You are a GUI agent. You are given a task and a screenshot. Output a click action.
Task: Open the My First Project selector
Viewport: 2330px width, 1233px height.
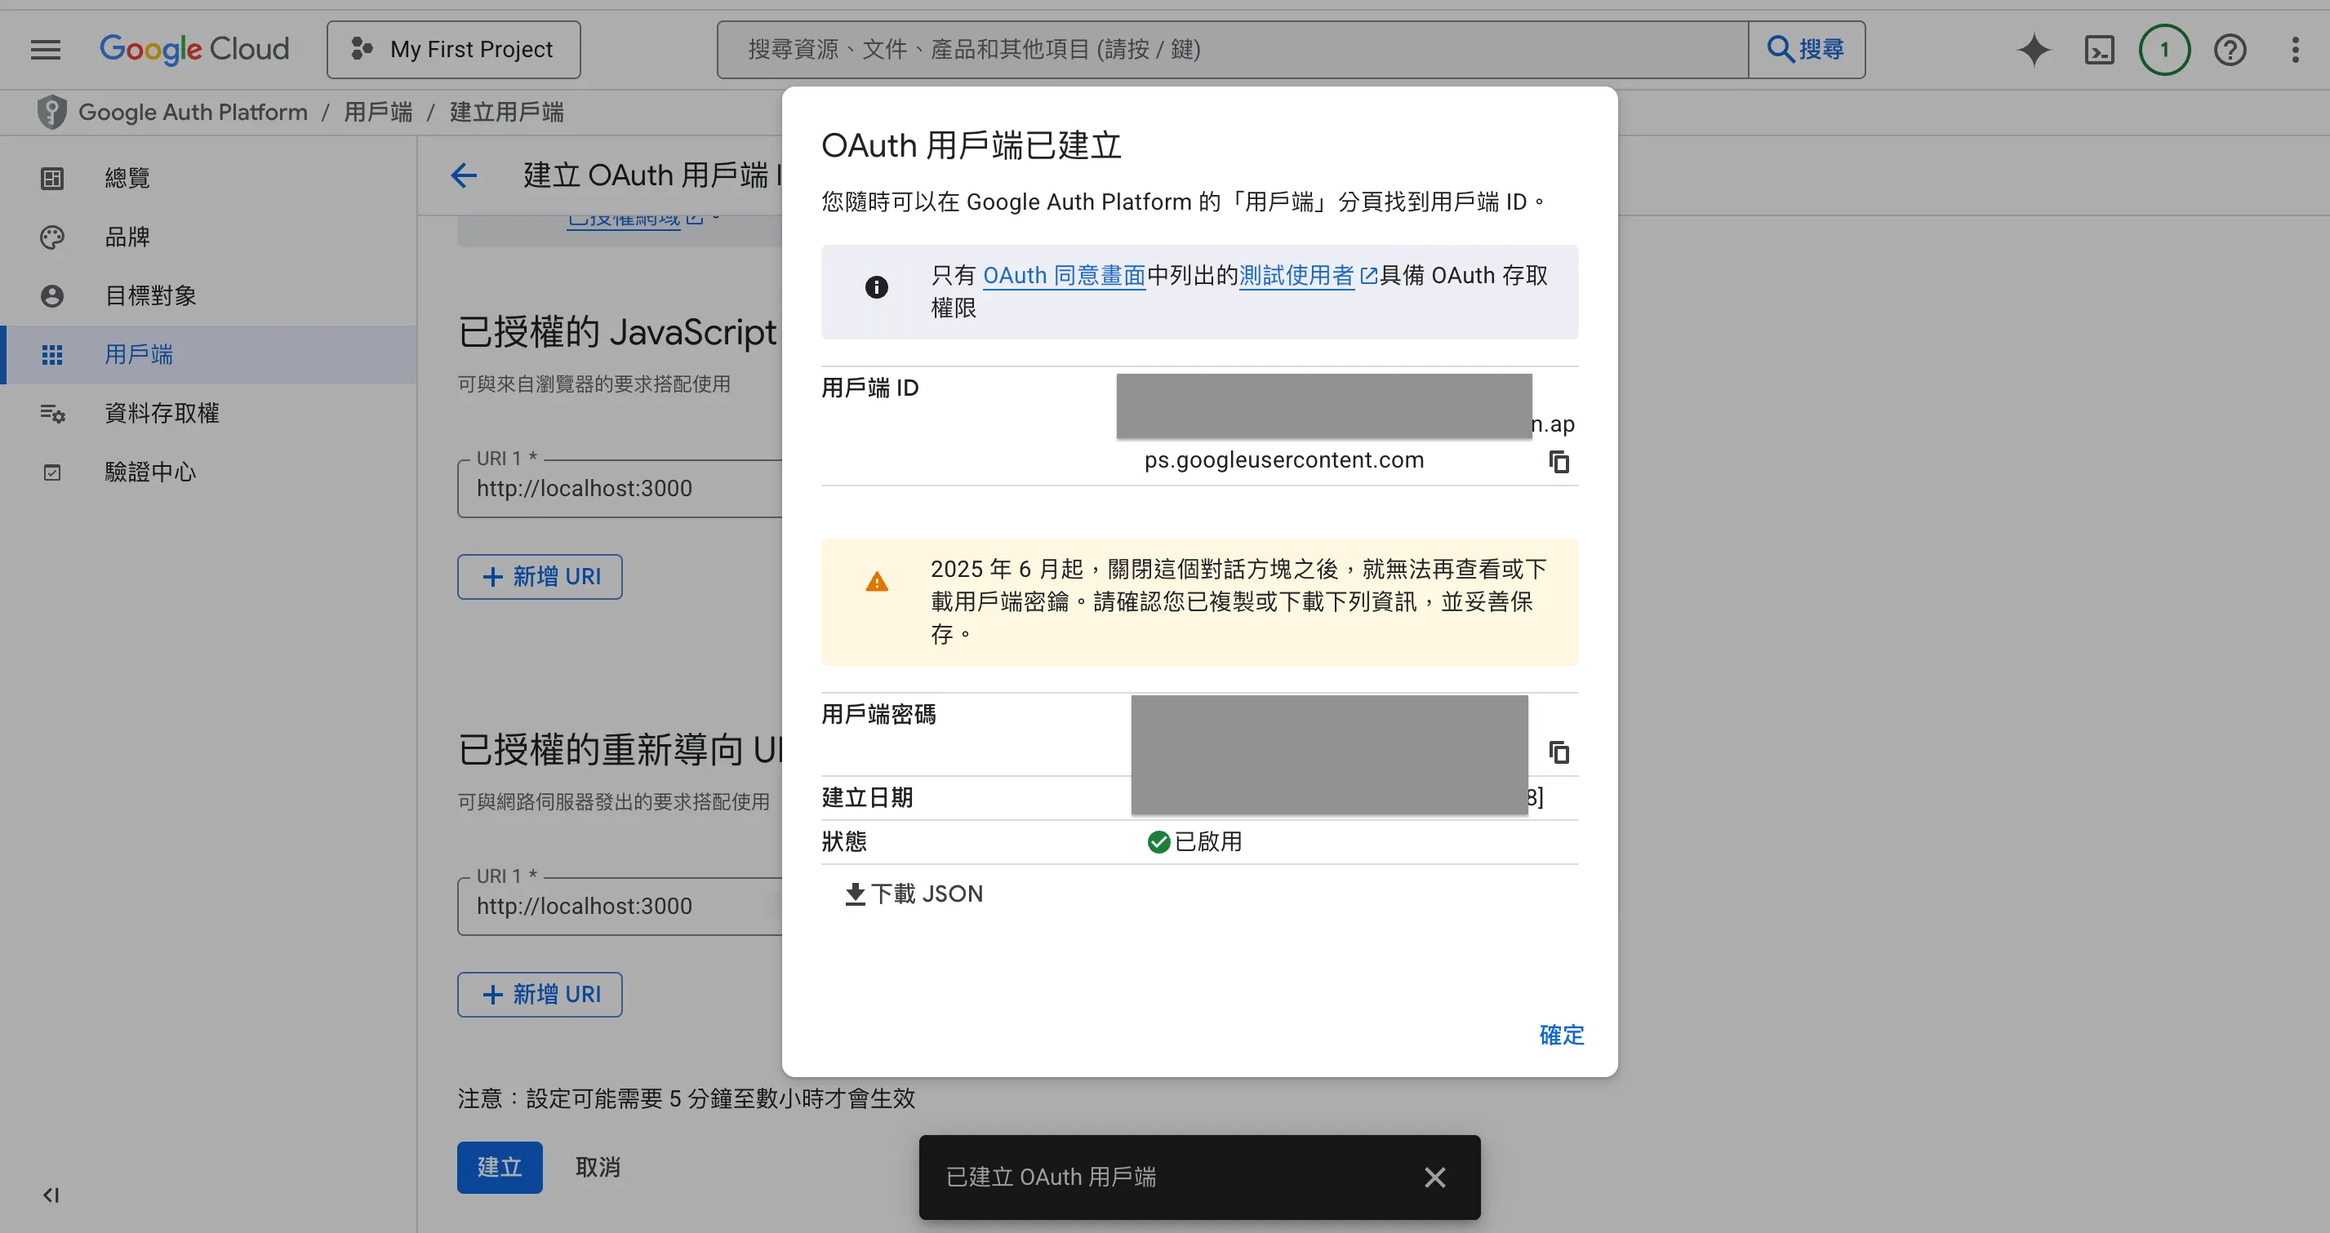click(x=453, y=49)
